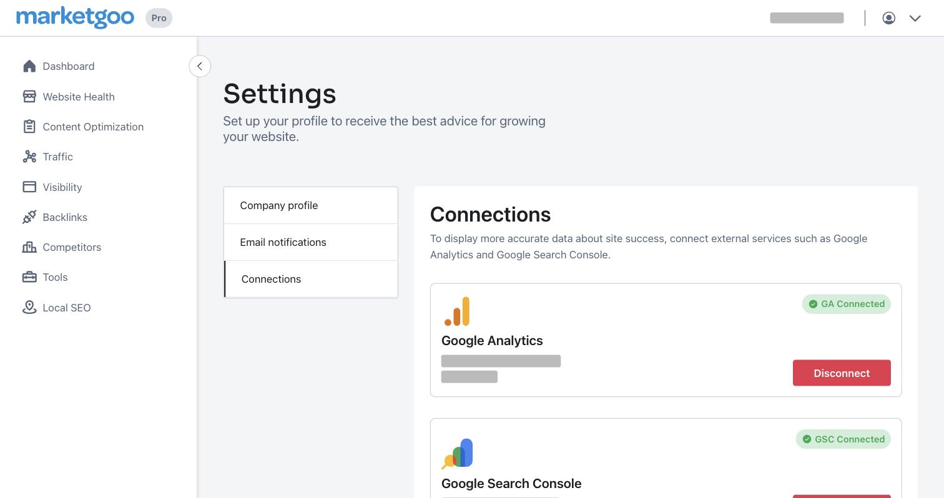Click the GSC Connected status badge
Viewport: 944px width, 498px height.
point(843,439)
